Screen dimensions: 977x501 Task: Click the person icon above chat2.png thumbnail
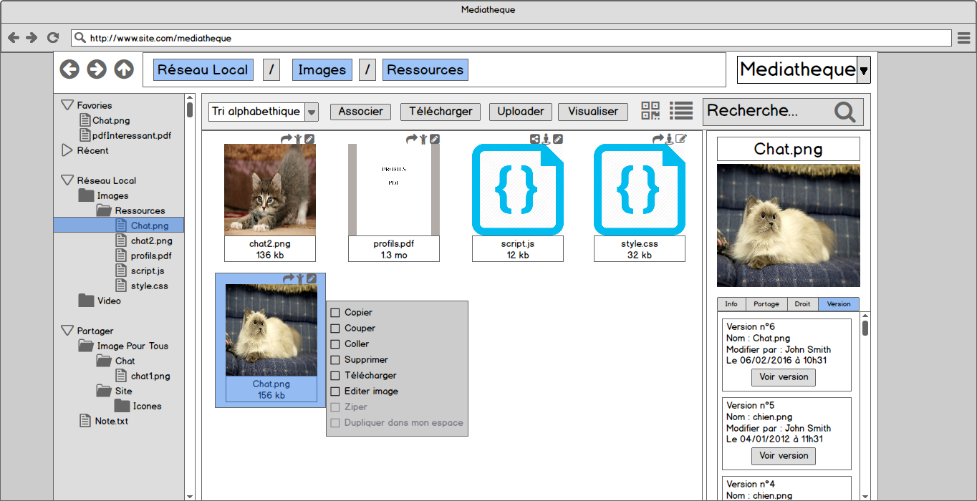(x=298, y=139)
